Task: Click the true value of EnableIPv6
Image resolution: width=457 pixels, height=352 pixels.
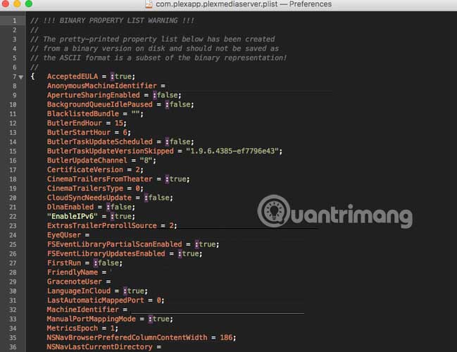Action: [x=123, y=217]
